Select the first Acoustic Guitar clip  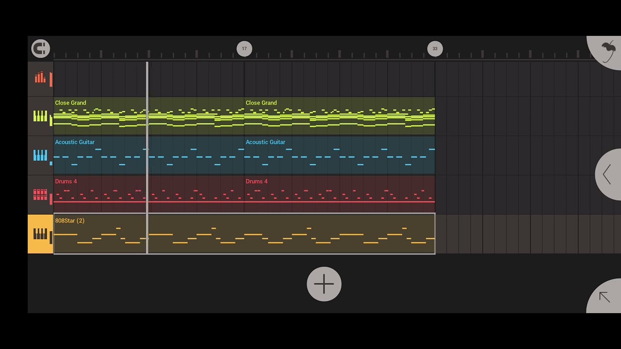(x=148, y=155)
